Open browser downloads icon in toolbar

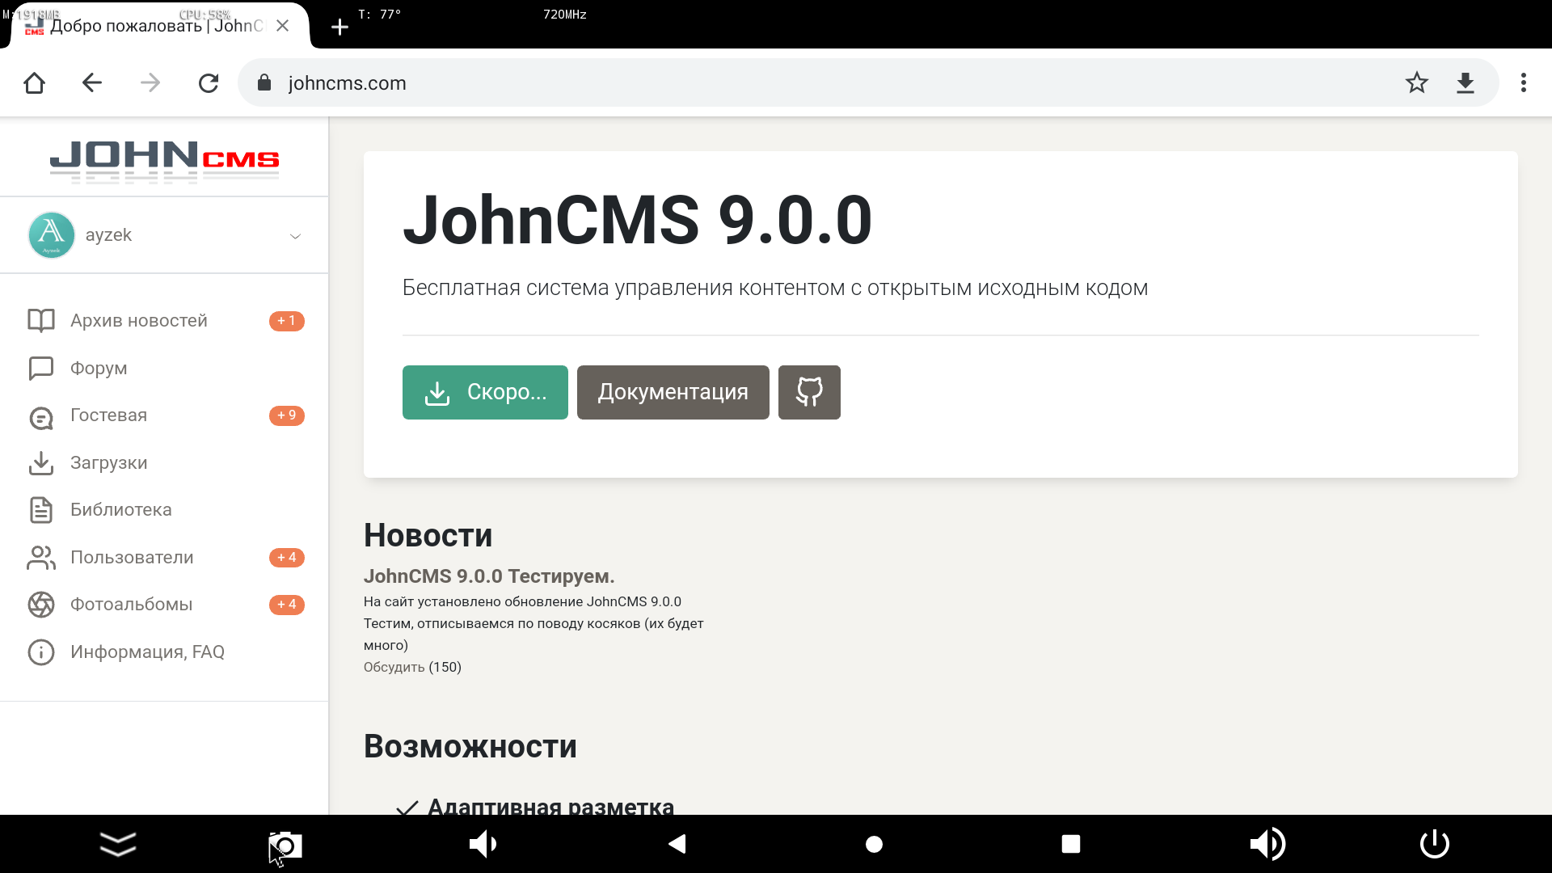point(1465,82)
